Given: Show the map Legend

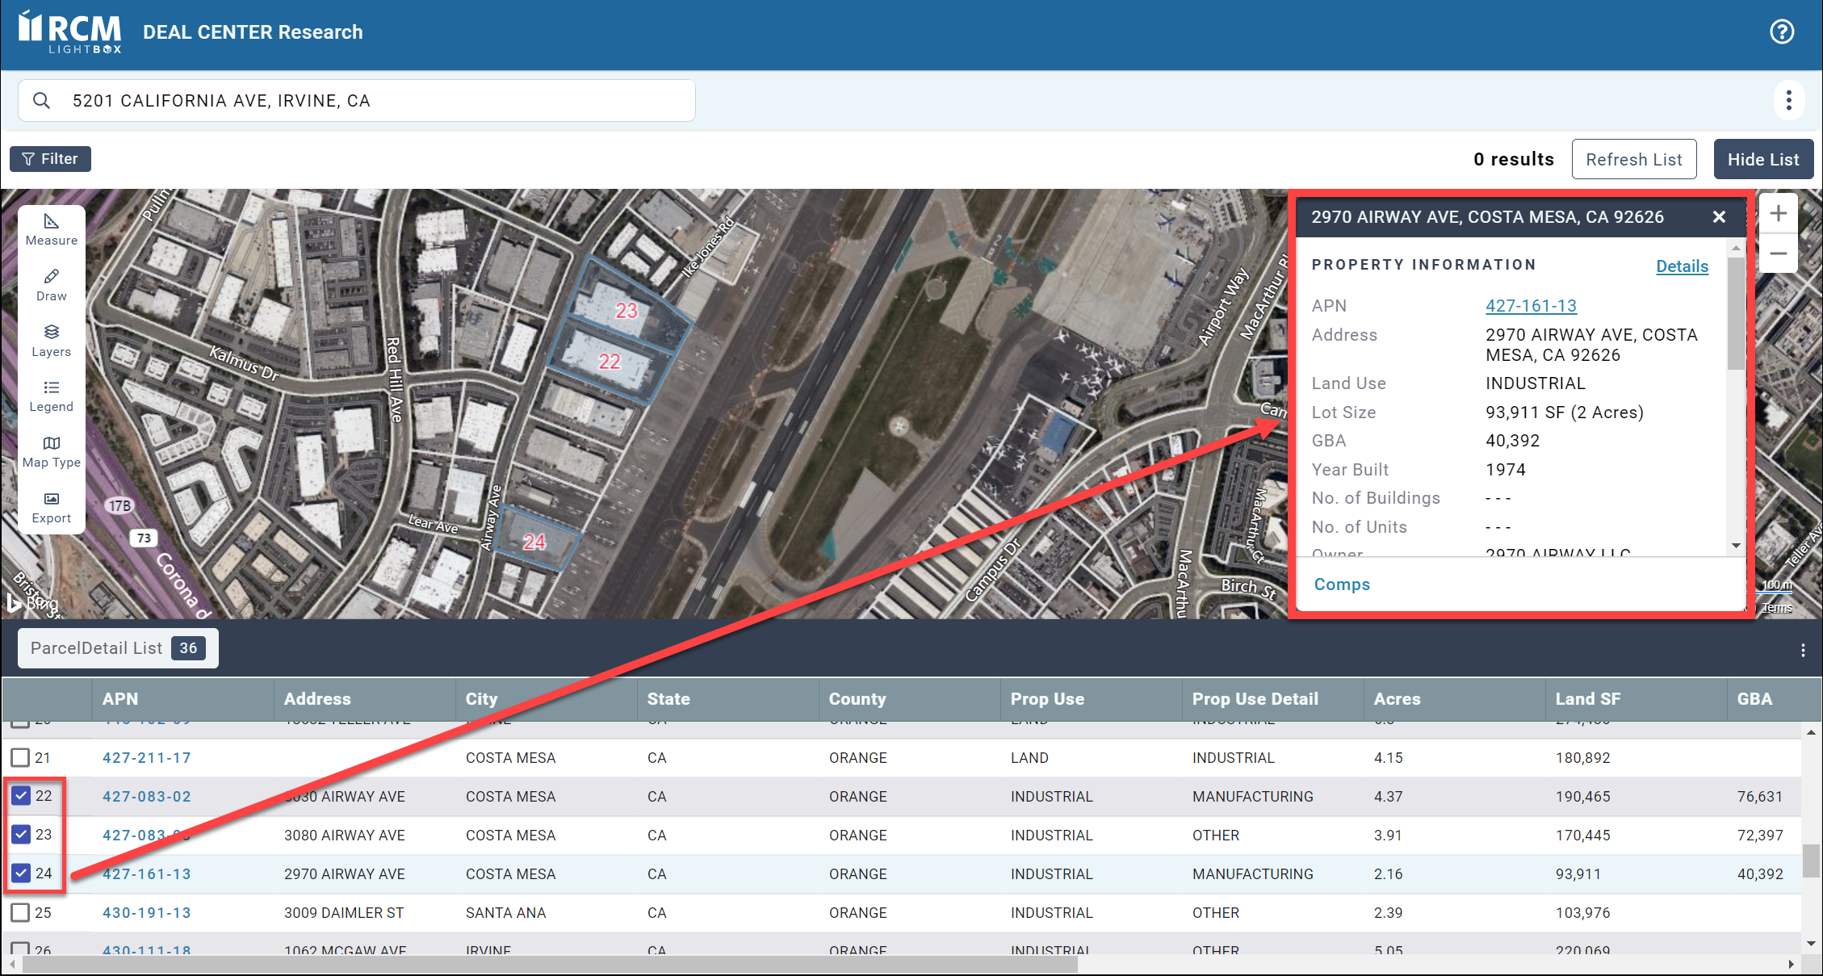Looking at the screenshot, I should coord(51,396).
